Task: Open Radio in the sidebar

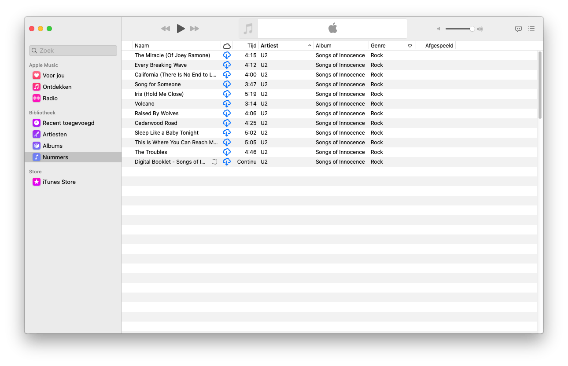Action: (73, 98)
